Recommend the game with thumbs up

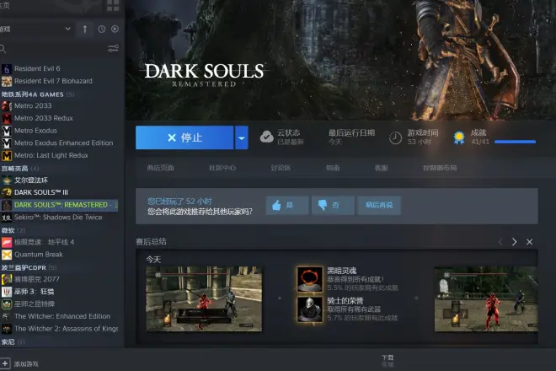pos(286,205)
